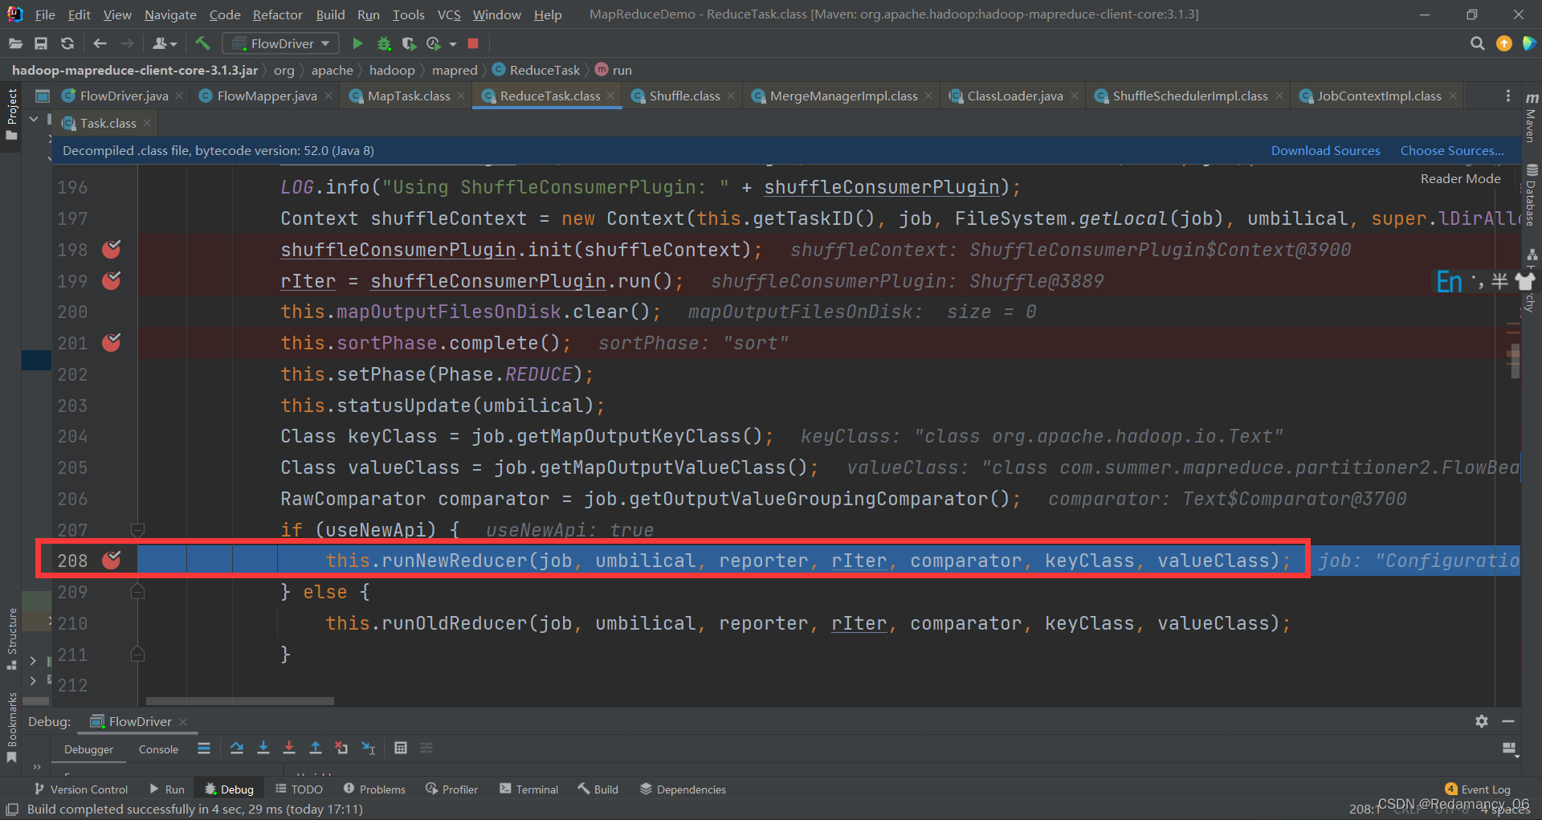Open the Refactor menu

[x=277, y=14]
